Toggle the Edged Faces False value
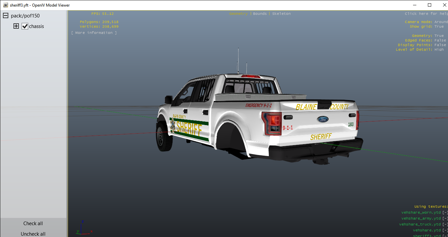 click(x=440, y=40)
